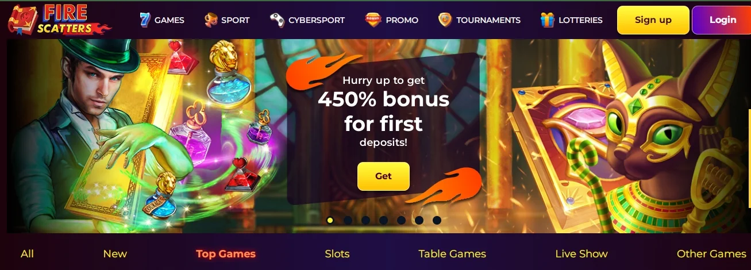Image resolution: width=751 pixels, height=270 pixels.
Task: Click the Tournaments shield icon
Action: [445, 20]
